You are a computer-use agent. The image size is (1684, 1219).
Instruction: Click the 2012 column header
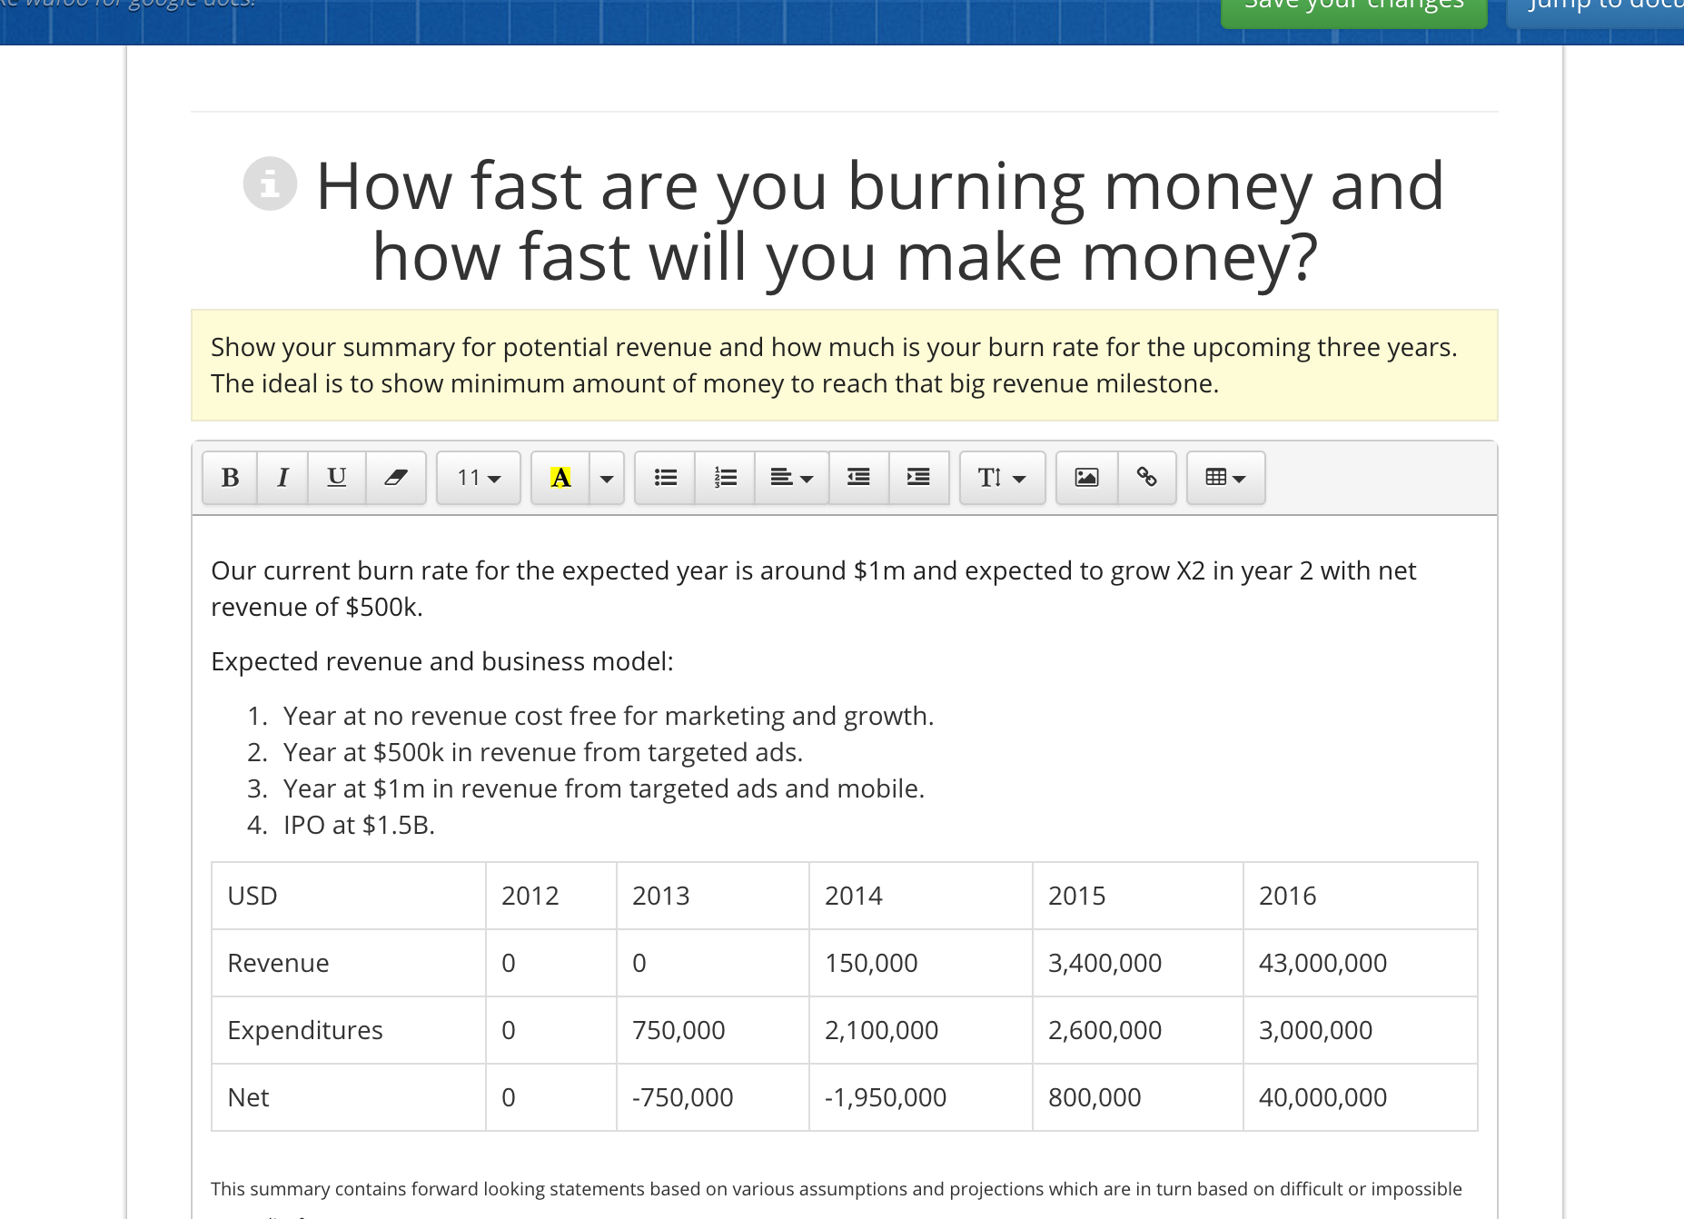tap(550, 896)
